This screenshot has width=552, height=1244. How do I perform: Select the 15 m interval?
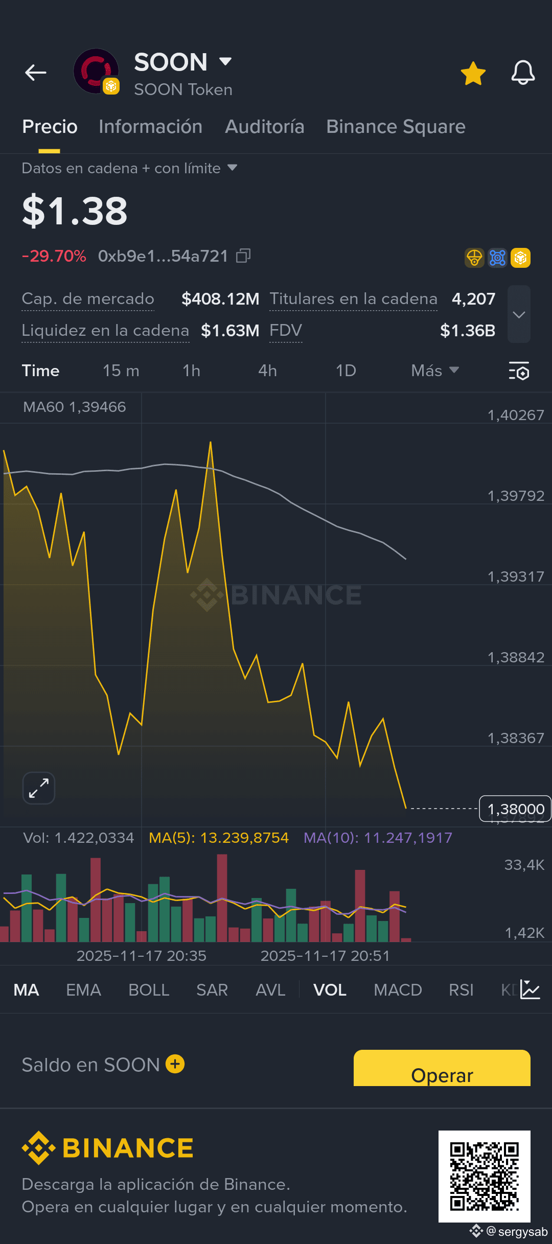coord(121,371)
